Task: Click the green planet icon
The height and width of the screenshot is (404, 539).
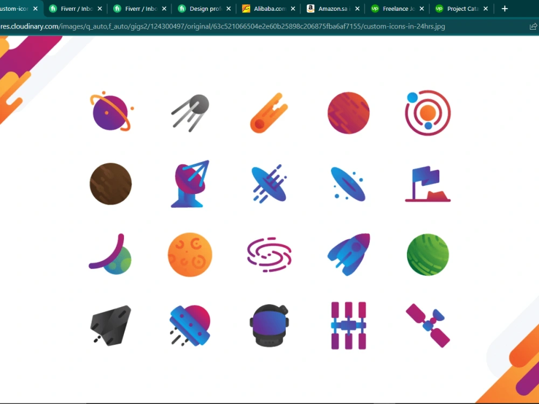Action: point(427,255)
